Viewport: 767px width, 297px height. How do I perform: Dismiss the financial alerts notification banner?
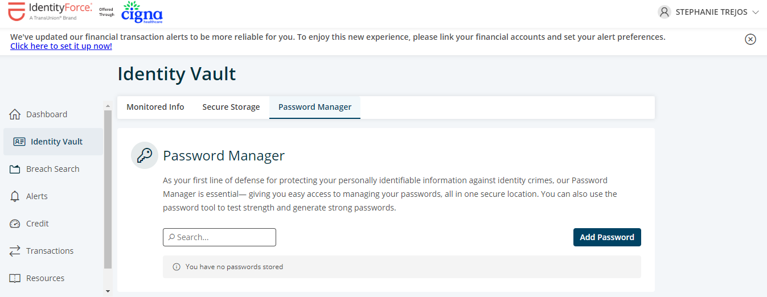(750, 39)
